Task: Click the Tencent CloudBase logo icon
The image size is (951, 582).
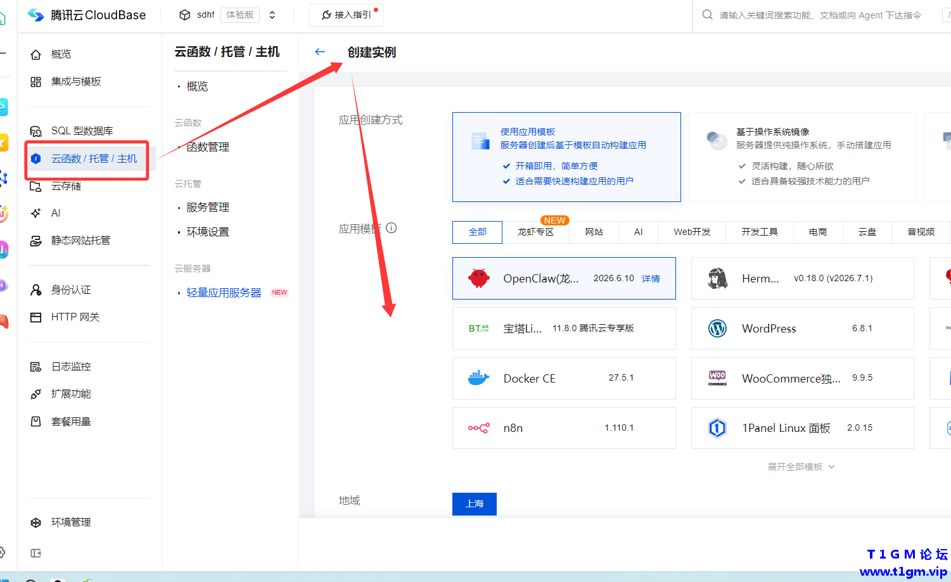Action: 36,15
